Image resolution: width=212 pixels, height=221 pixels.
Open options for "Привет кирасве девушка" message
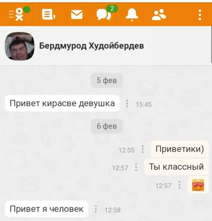coord(127,104)
